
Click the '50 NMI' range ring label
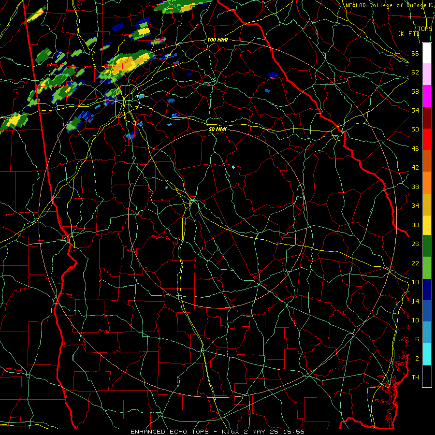(217, 129)
